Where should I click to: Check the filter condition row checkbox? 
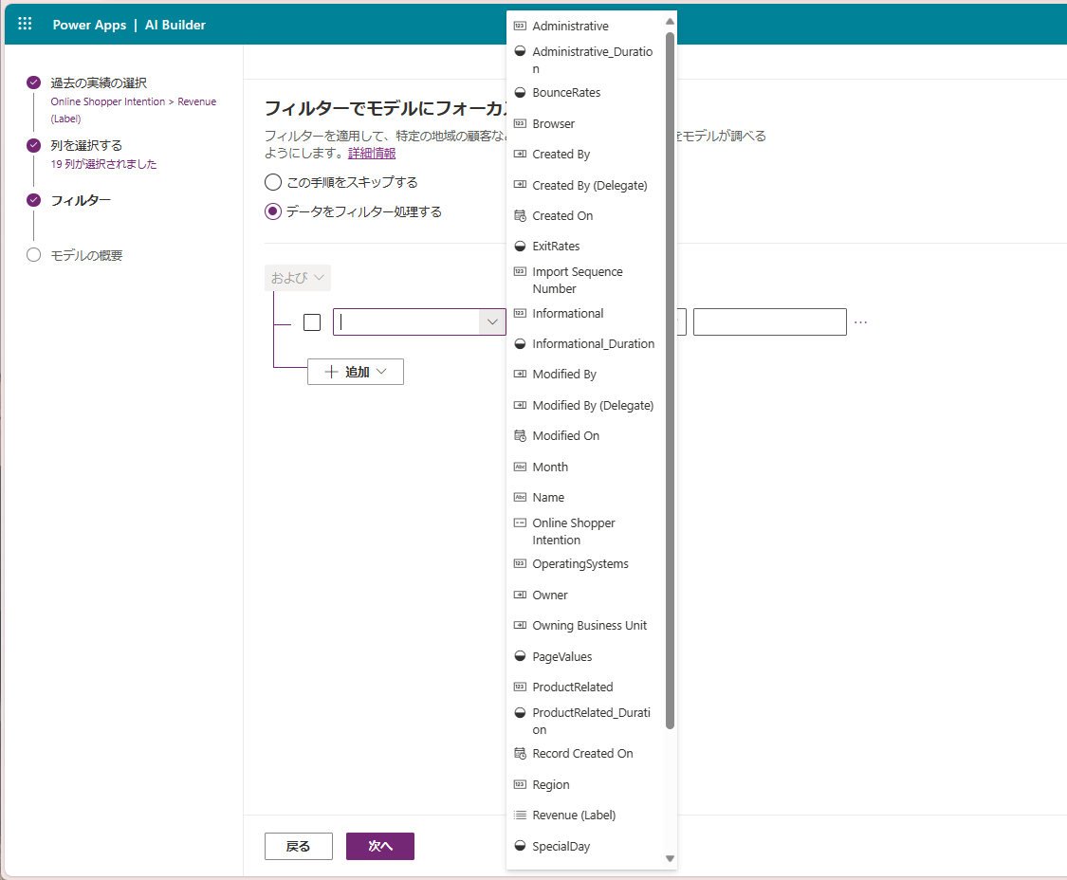[x=312, y=321]
